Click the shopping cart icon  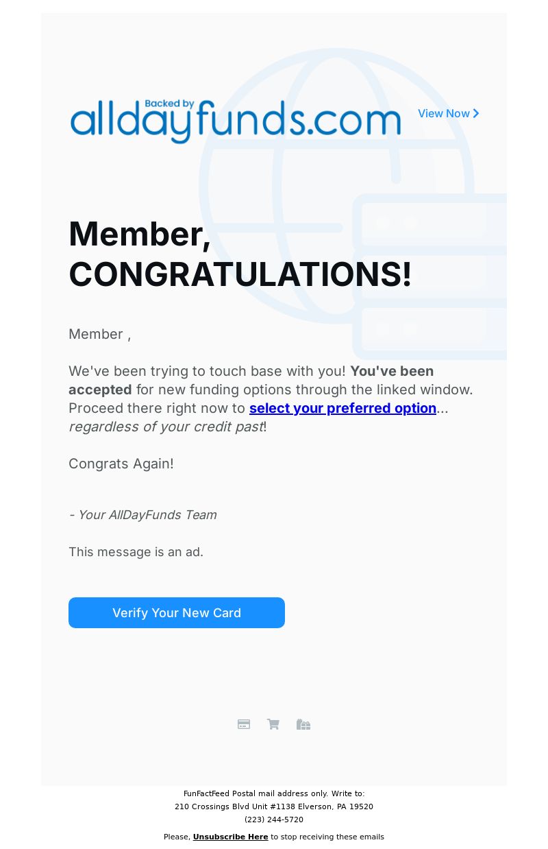[x=273, y=724]
